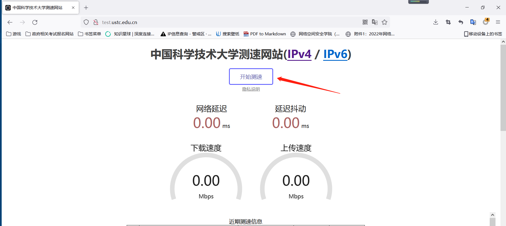Bookmark this page with the star icon
506x226 pixels.
pos(384,22)
